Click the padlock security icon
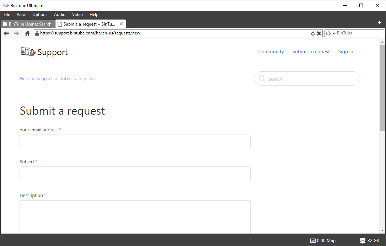The image size is (386, 246). [37, 33]
